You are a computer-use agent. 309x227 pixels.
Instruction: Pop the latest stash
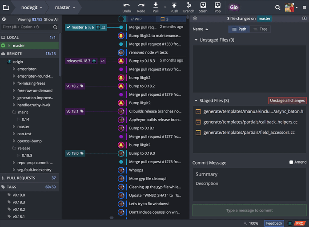tap(217, 8)
